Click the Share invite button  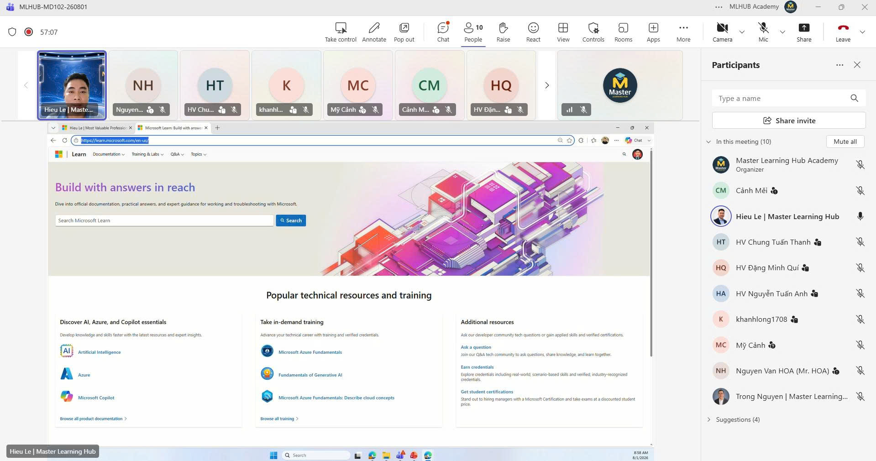click(x=788, y=120)
